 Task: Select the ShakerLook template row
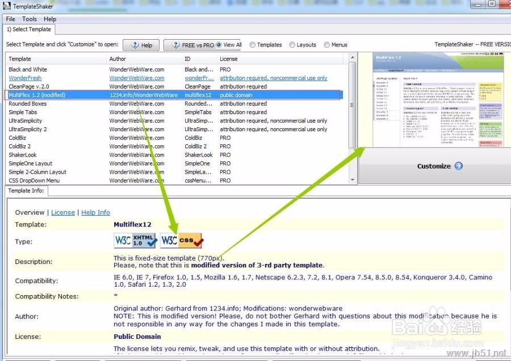(x=174, y=155)
